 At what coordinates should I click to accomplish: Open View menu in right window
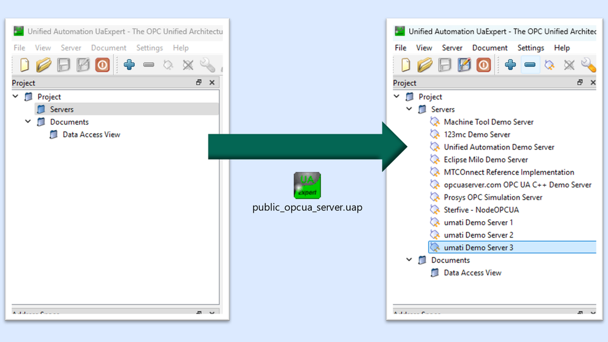tap(424, 47)
